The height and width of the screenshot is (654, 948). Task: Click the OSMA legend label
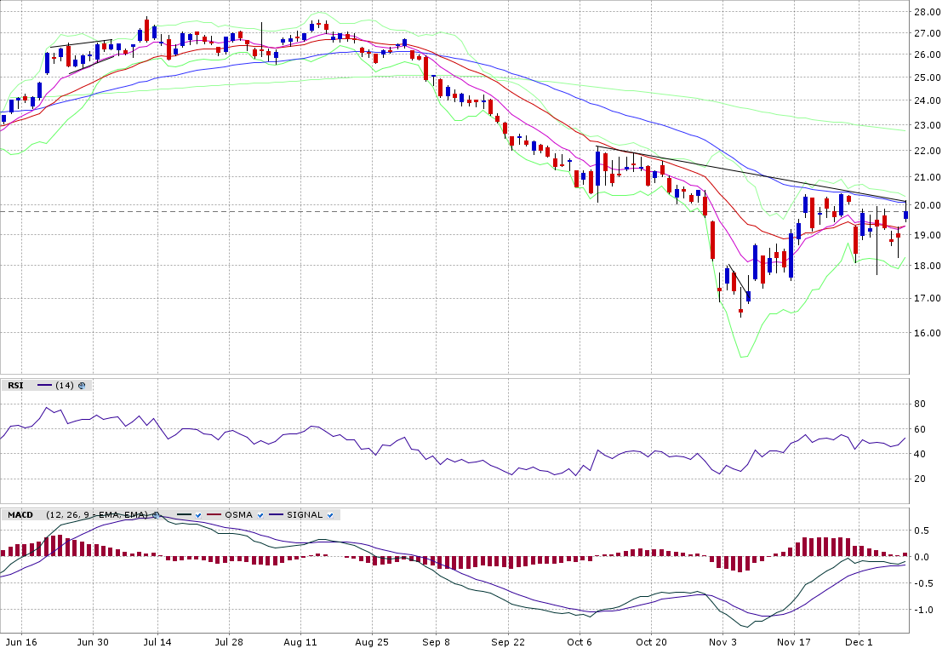coord(239,515)
